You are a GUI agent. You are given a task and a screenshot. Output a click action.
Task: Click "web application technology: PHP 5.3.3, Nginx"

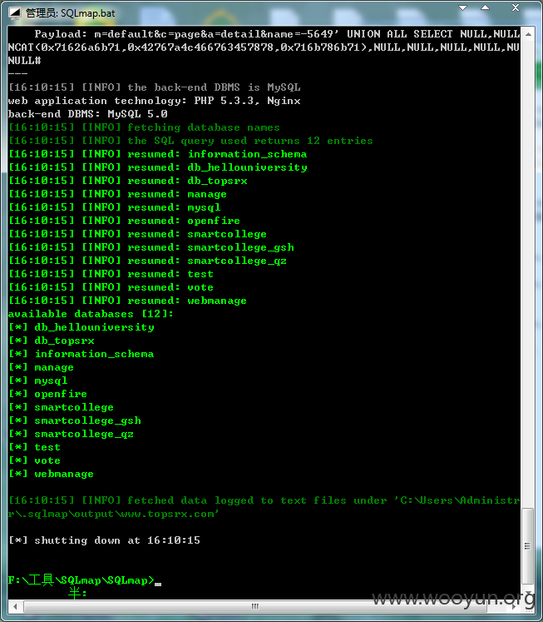155,101
